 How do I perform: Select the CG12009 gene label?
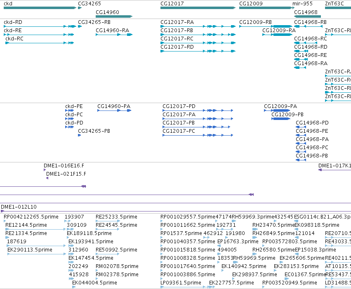tap(251, 4)
